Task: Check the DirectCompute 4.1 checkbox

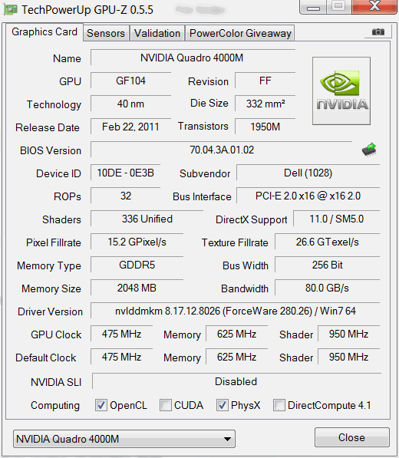Action: coord(279,405)
